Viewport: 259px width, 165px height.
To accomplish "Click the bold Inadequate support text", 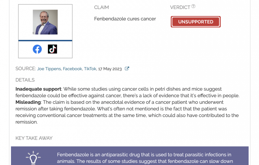I will point(38,89).
